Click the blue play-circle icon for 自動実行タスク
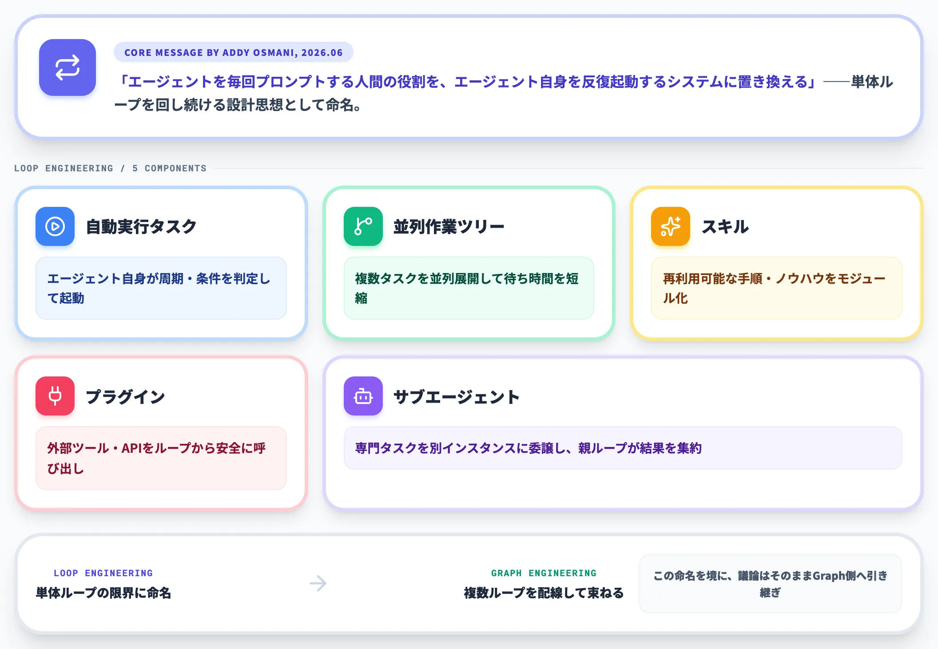 (55, 226)
